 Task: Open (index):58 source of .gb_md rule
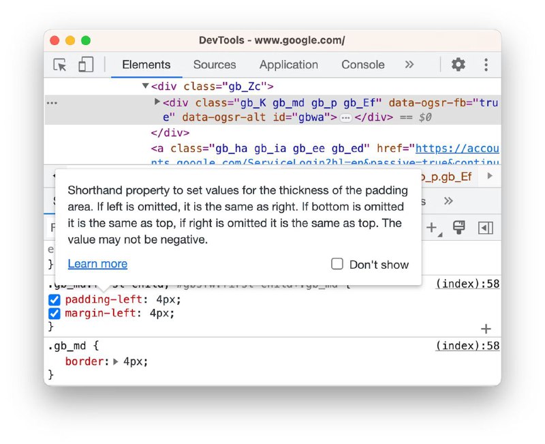pyautogui.click(x=467, y=346)
